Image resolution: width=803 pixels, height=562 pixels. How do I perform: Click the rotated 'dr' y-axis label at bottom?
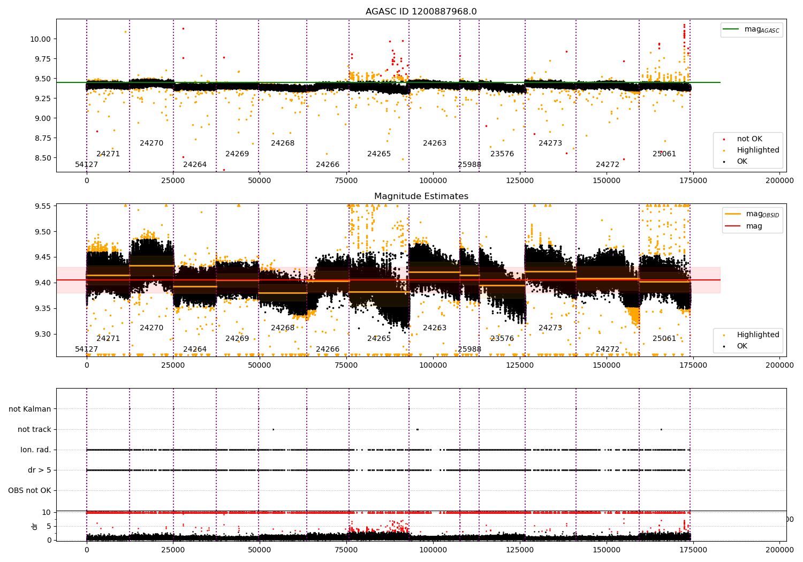(x=35, y=526)
